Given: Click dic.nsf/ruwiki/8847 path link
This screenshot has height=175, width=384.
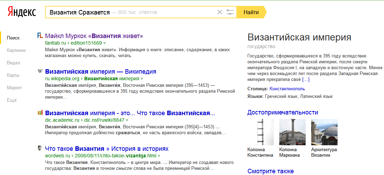Looking at the screenshot, I should pos(104,120).
